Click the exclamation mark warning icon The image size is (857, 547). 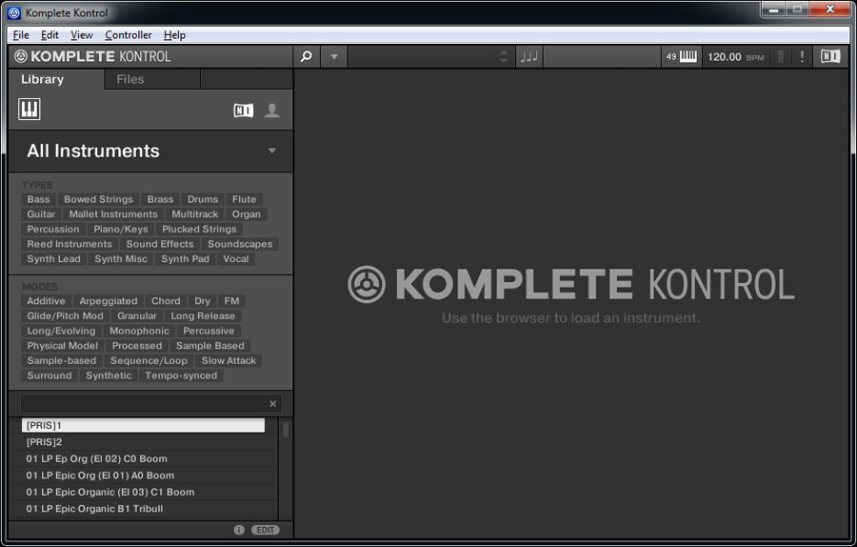pos(802,56)
